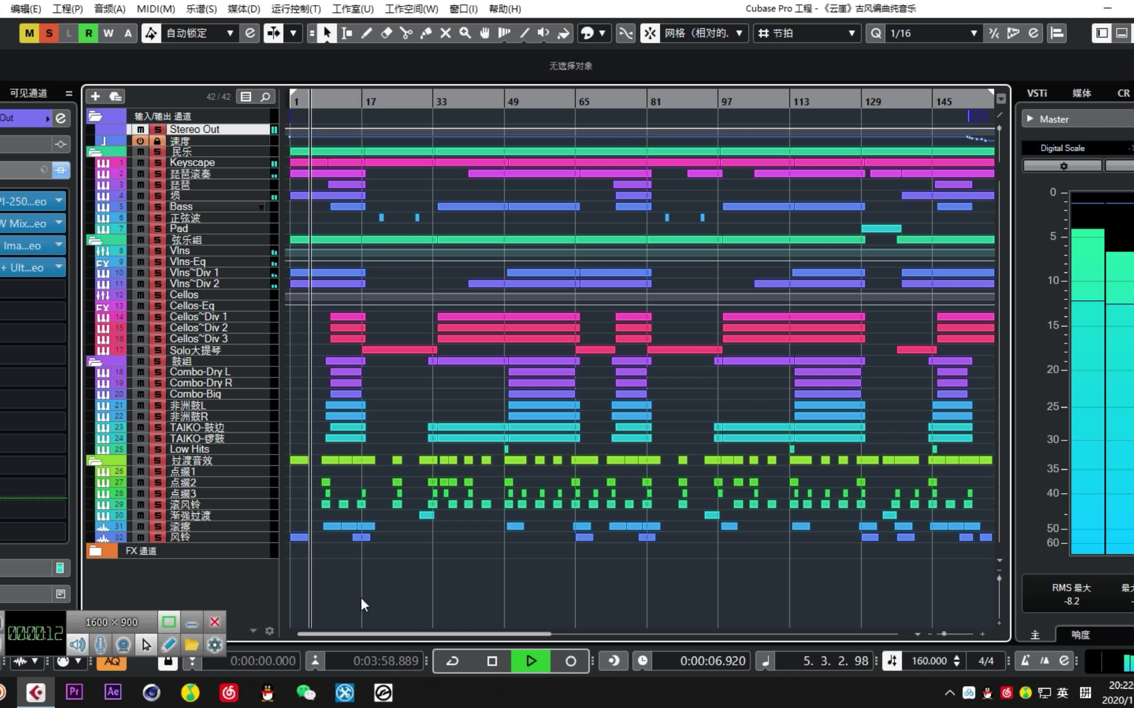Image resolution: width=1134 pixels, height=708 pixels.
Task: Click bar 49 on the ruler
Action: click(x=513, y=102)
